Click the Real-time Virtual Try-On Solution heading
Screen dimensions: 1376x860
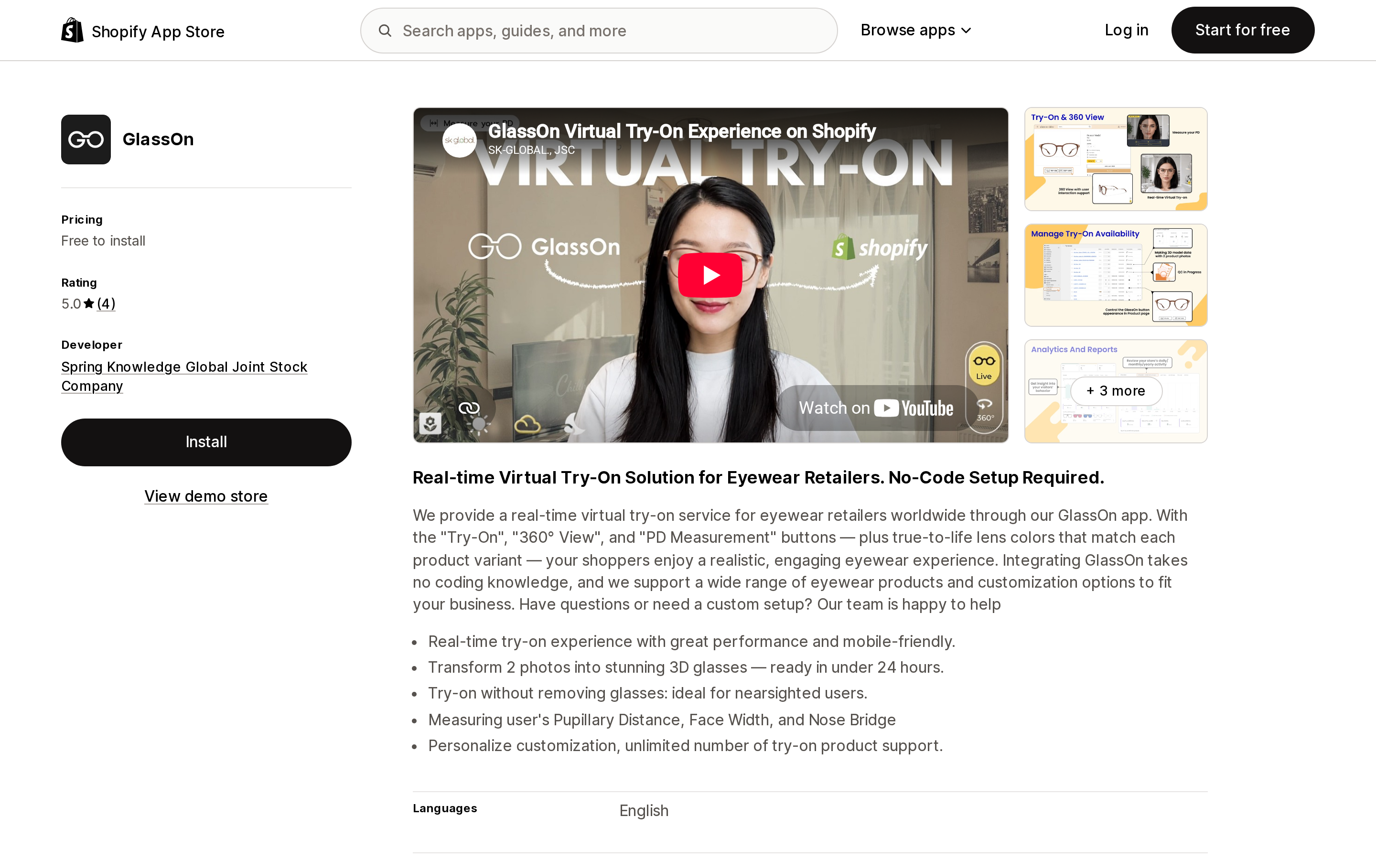[x=758, y=477]
